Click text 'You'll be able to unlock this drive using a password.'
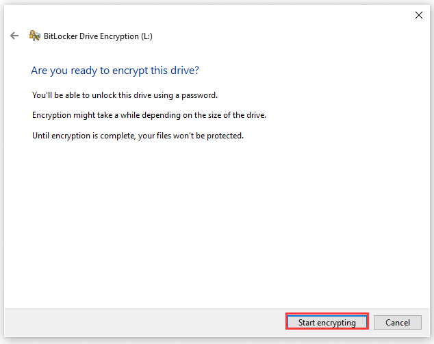Image resolution: width=434 pixels, height=344 pixels. 125,95
